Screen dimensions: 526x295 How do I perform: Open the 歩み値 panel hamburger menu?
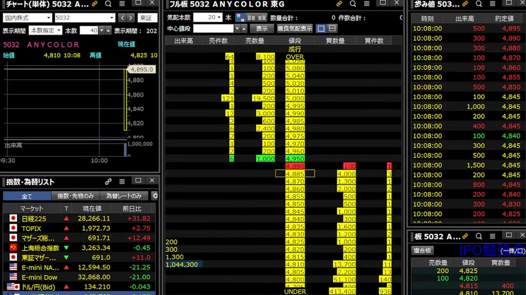tap(493, 4)
